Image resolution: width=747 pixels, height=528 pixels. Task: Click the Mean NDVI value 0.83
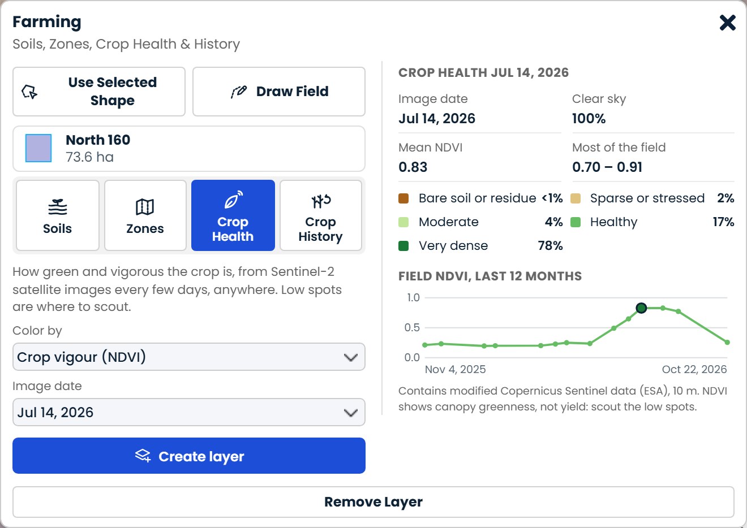click(413, 167)
